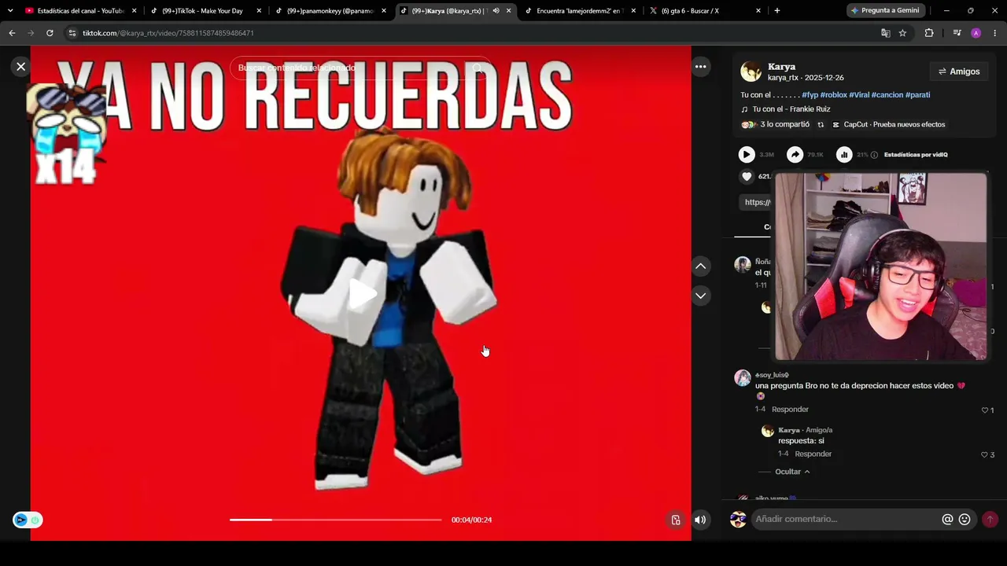Click the address bar URL

[x=168, y=33]
